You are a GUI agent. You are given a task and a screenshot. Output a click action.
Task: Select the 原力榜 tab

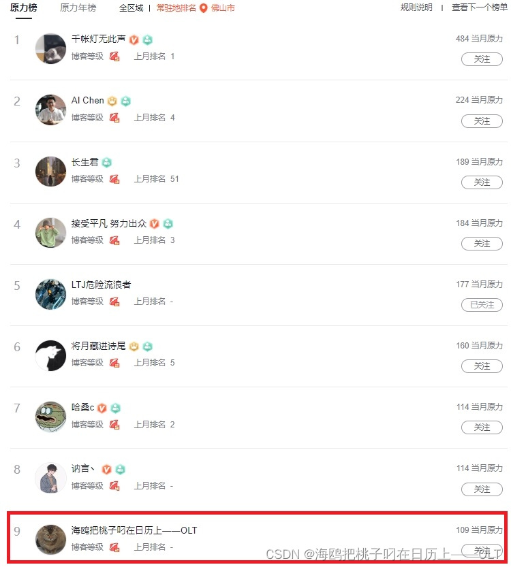[24, 7]
